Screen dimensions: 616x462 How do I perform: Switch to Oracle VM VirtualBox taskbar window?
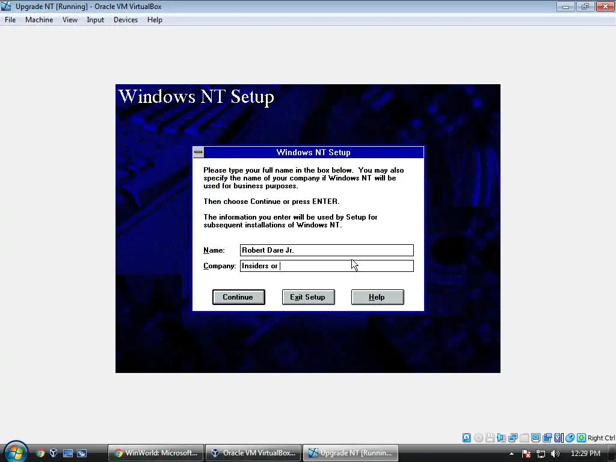coord(253,453)
